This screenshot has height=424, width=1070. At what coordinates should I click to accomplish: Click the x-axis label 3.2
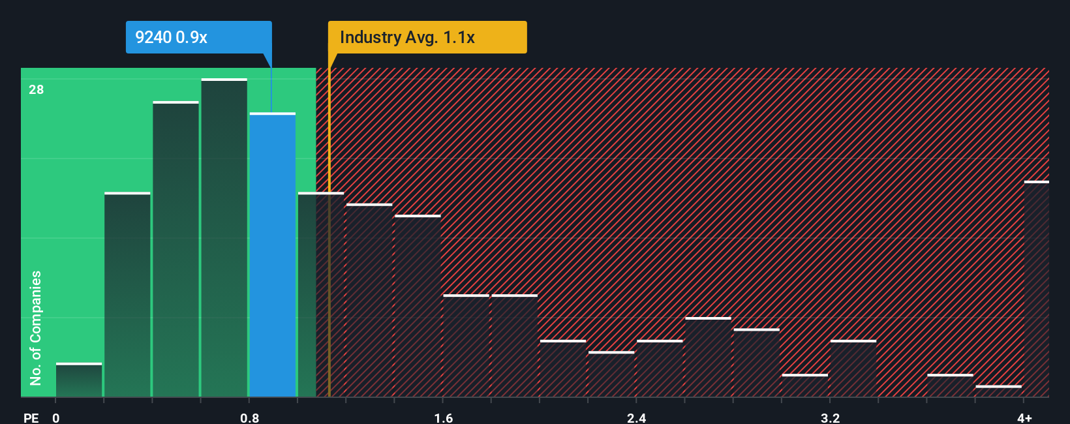pos(830,417)
